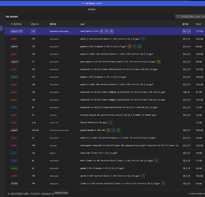Click the LM Studio logo in the title bar
Image resolution: width=205 pixels, height=197 pixels.
click(83, 3)
